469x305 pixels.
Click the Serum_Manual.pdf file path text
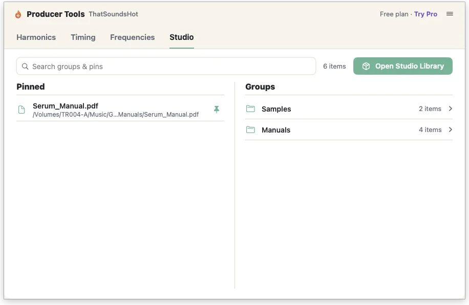[x=116, y=115]
